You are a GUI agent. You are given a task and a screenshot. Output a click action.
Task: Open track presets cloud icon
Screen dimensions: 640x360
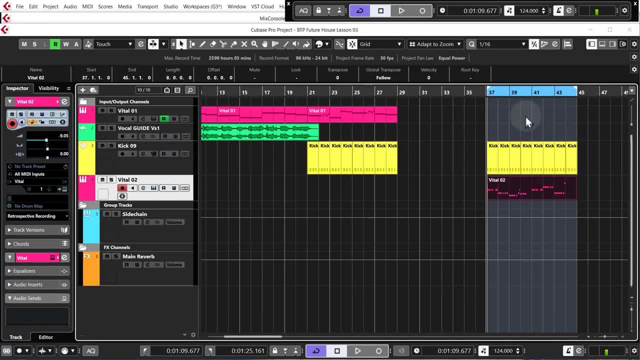93,90
